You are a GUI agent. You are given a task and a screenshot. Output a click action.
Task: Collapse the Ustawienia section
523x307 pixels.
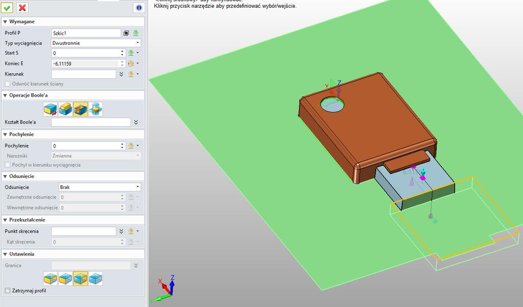point(5,254)
